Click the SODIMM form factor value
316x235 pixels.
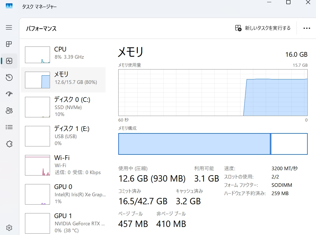[x=282, y=185]
